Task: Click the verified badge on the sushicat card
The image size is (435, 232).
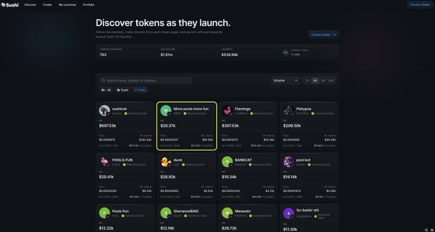Action: [125, 113]
